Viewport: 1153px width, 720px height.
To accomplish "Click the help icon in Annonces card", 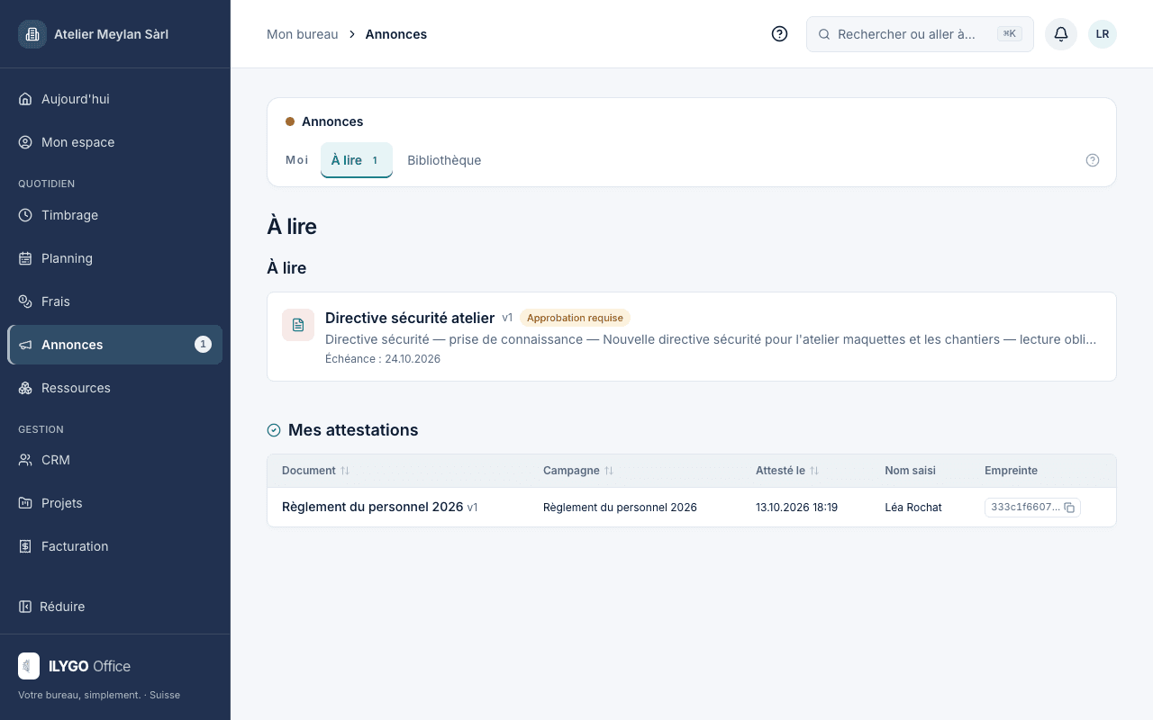I will coord(1093,160).
